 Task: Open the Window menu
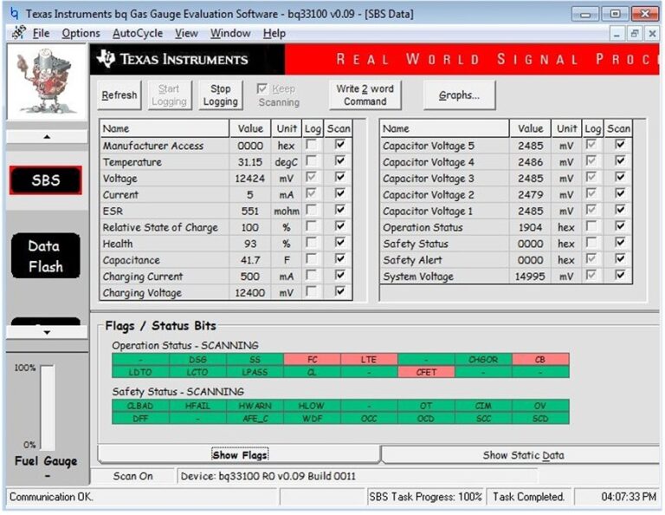tap(230, 33)
